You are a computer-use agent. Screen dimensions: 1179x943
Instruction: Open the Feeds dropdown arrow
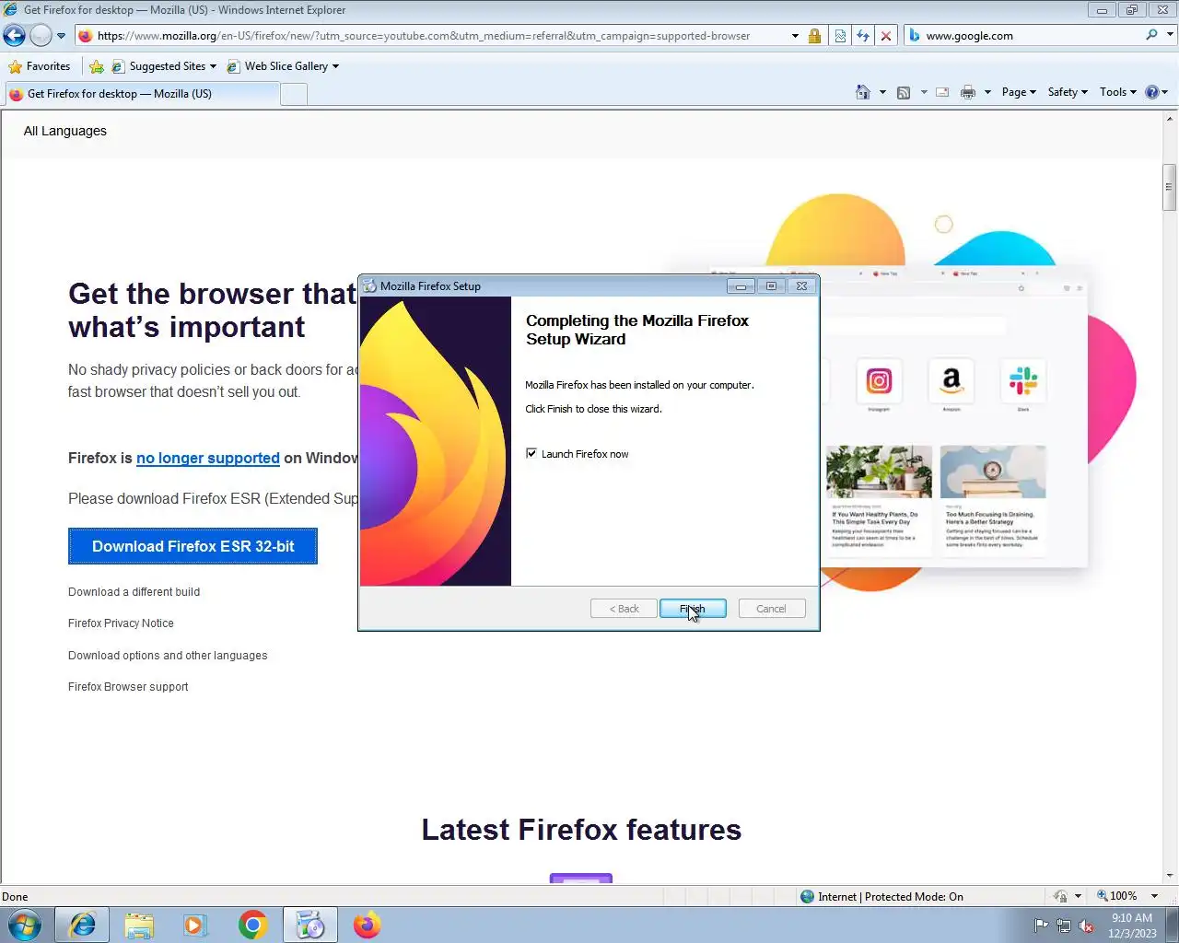coord(924,92)
